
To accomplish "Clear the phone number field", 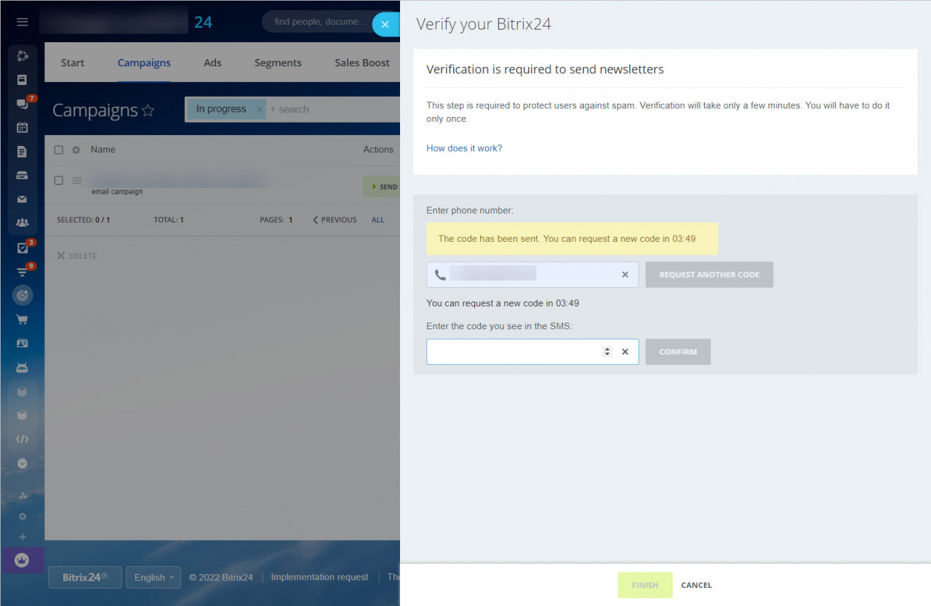I will pos(625,275).
